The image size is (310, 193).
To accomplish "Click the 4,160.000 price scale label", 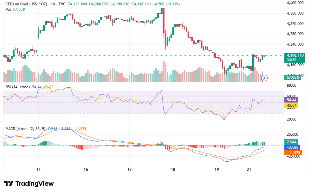I will (295, 65).
